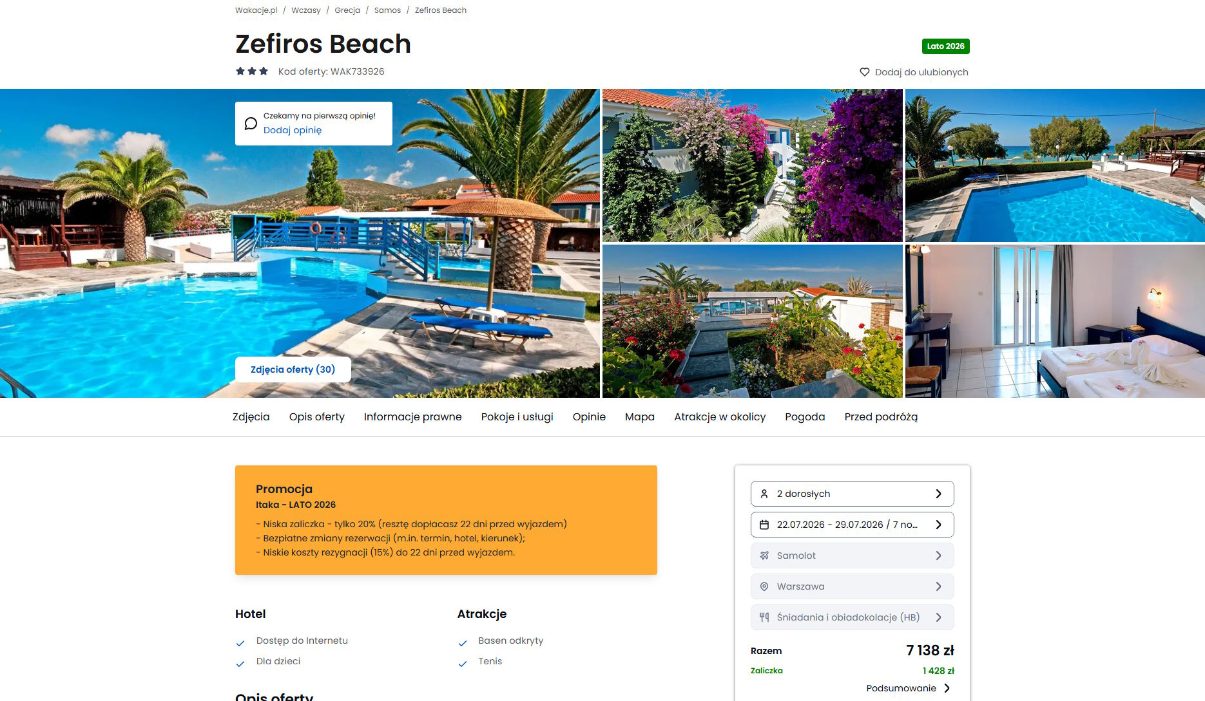Click the location pin icon beside Warszawa

click(764, 586)
